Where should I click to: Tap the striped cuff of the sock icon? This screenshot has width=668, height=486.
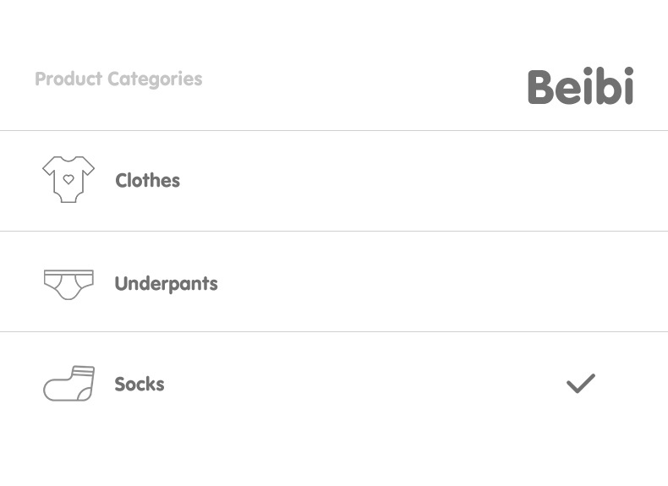[x=82, y=371]
